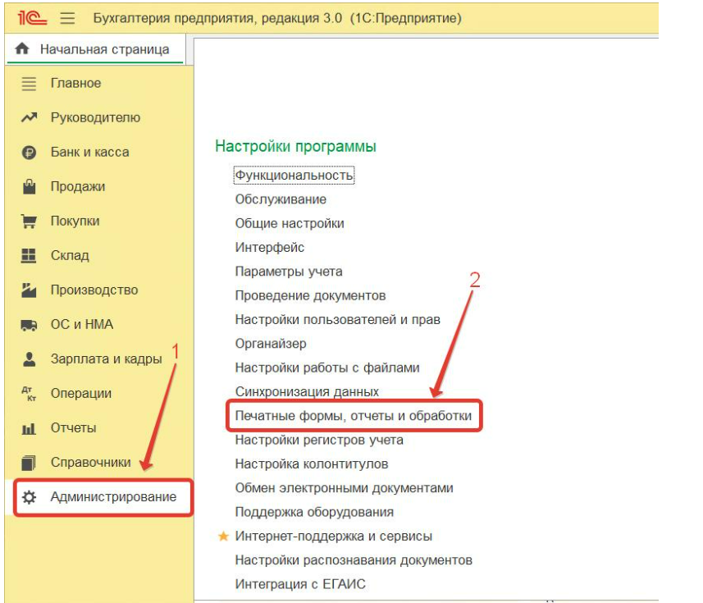Open Поддержка оборудования link

(314, 513)
